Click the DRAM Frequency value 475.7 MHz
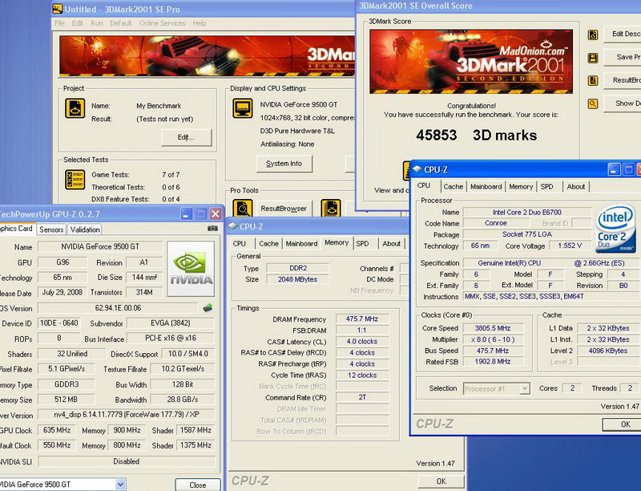This screenshot has height=491, width=641. 362,319
